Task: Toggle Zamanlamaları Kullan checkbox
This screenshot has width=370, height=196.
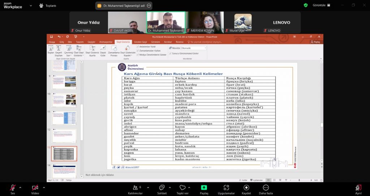Action: [x=138, y=51]
